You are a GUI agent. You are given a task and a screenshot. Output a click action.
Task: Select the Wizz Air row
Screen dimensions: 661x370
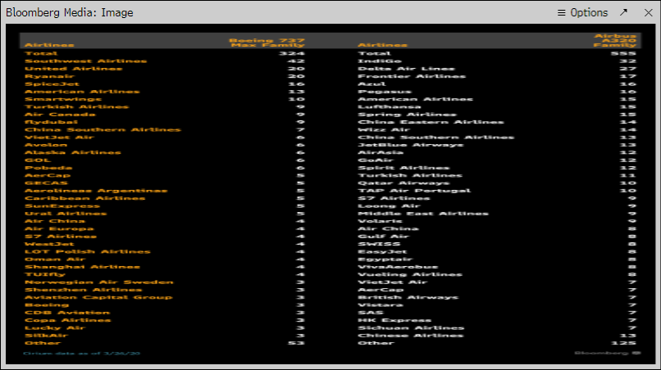497,129
